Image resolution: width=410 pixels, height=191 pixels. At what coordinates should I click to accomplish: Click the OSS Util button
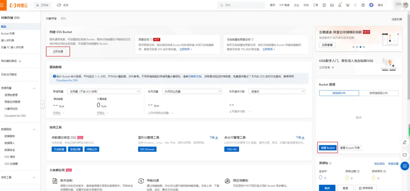pos(232,149)
